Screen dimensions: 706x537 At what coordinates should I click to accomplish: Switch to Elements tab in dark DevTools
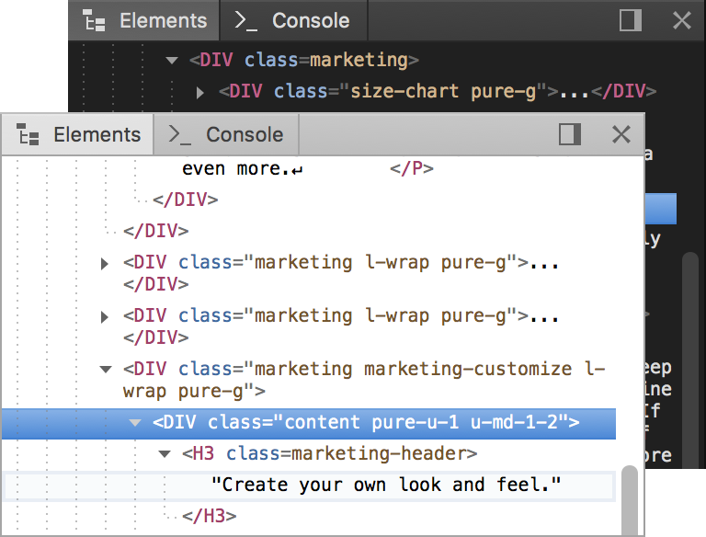pos(144,21)
